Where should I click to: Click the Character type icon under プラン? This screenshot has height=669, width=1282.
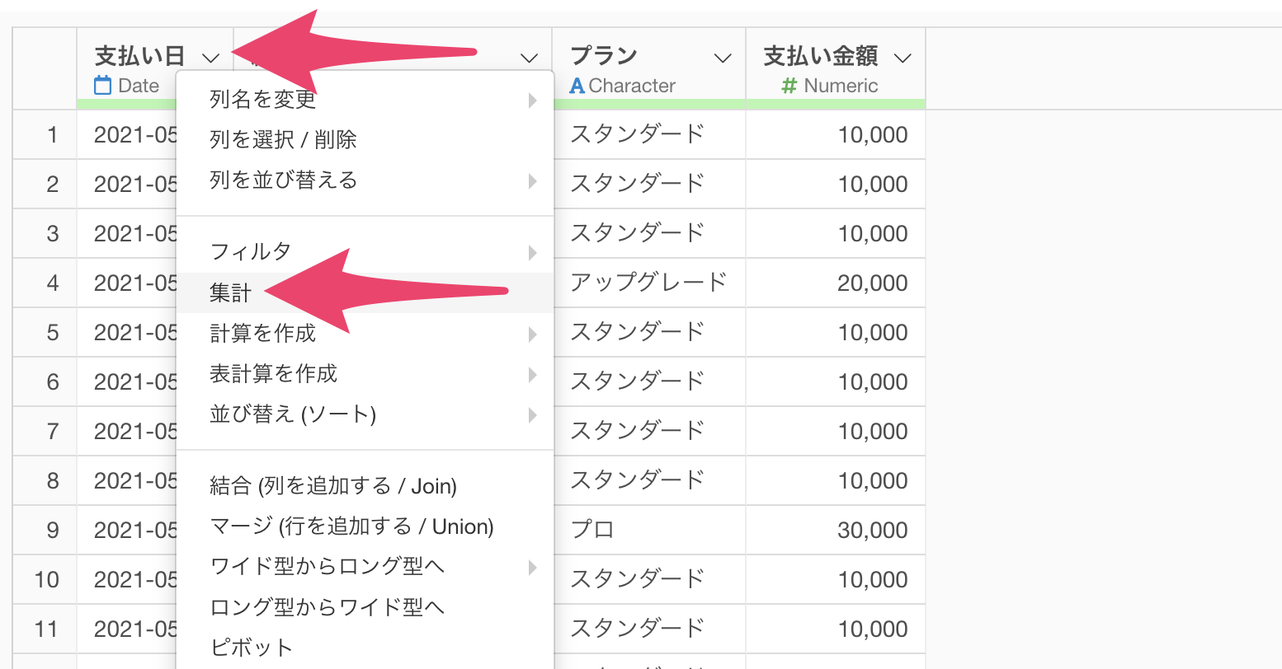pos(577,86)
